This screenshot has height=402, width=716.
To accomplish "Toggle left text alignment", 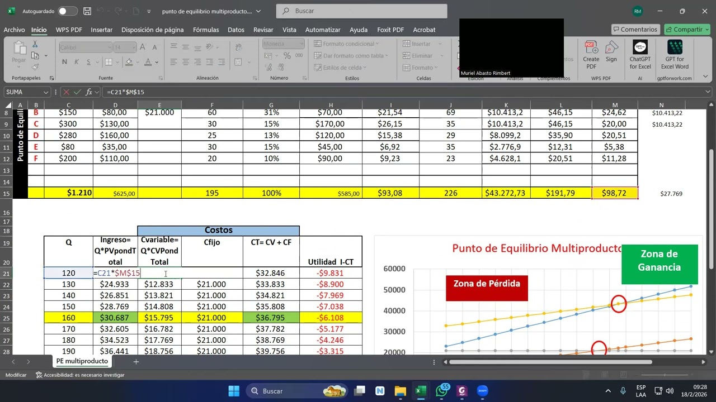I will point(174,62).
